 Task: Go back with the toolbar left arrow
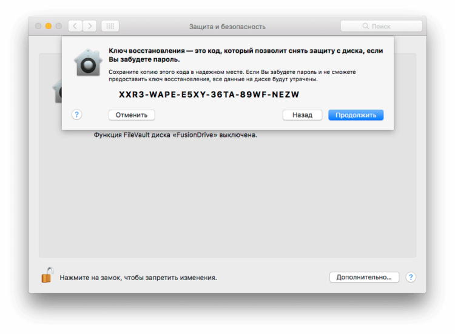(x=75, y=26)
